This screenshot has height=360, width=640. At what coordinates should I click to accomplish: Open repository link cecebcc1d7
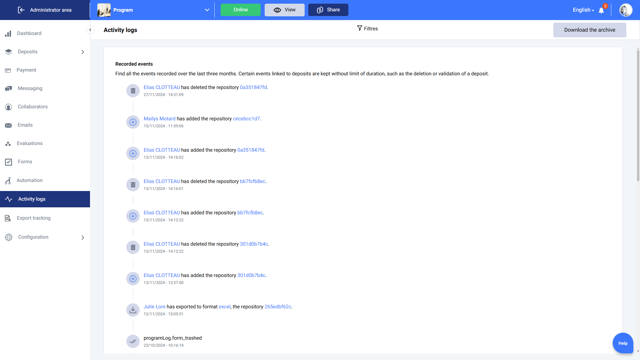pyautogui.click(x=246, y=119)
